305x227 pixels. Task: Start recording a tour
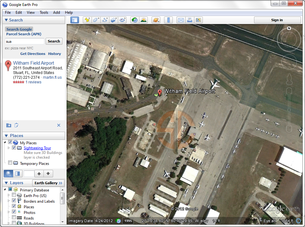[122, 20]
